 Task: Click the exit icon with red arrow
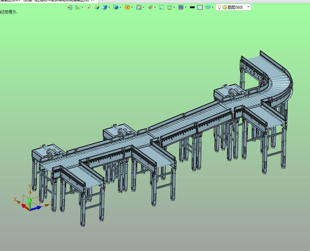[x=70, y=7]
